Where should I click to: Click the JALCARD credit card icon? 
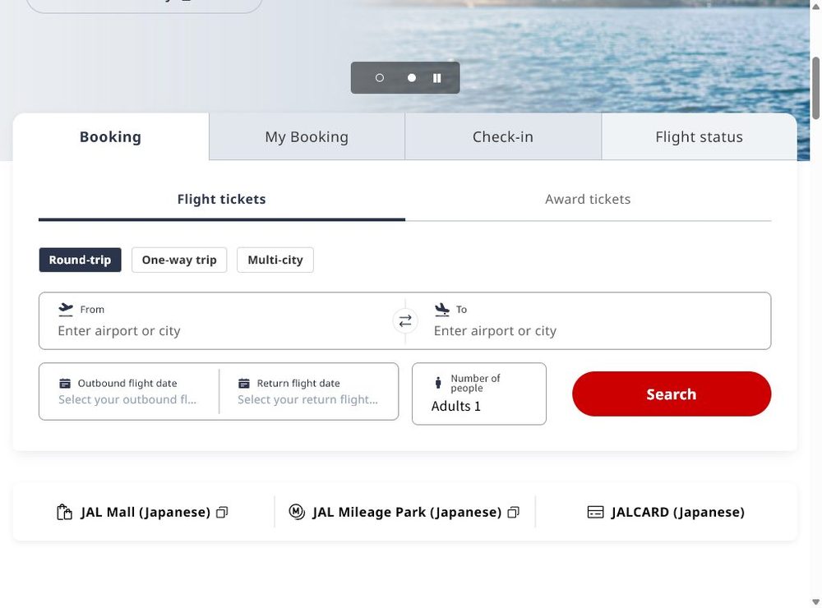point(595,512)
